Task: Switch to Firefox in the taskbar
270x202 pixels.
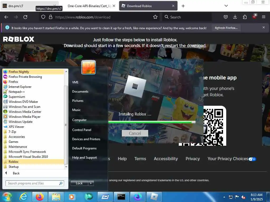Action: point(40,197)
